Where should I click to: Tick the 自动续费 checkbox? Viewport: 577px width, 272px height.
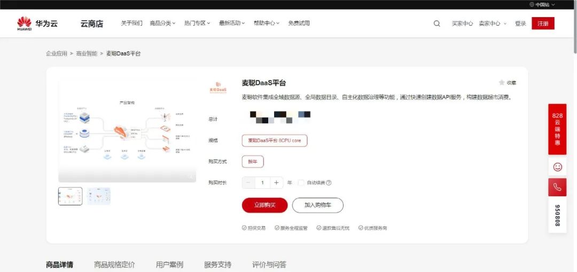pos(301,183)
